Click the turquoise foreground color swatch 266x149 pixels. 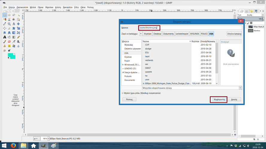click(x=11, y=55)
